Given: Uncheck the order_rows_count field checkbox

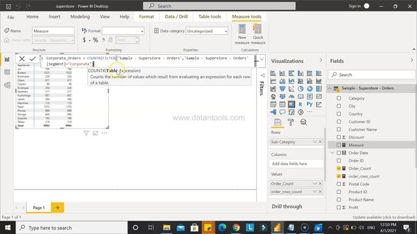Looking at the screenshot, I should coord(339,176).
